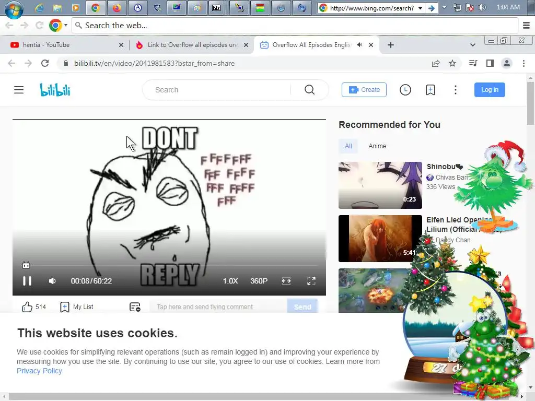Like the video with the thumbs up

click(x=27, y=307)
